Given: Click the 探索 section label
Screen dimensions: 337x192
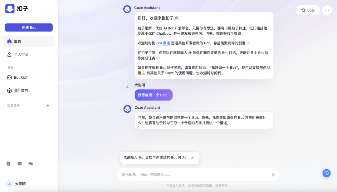Looking at the screenshot, I should point(10,67).
